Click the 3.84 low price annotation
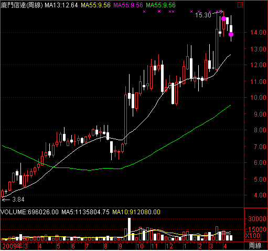The width and height of the screenshot is (268, 251). coord(18,200)
